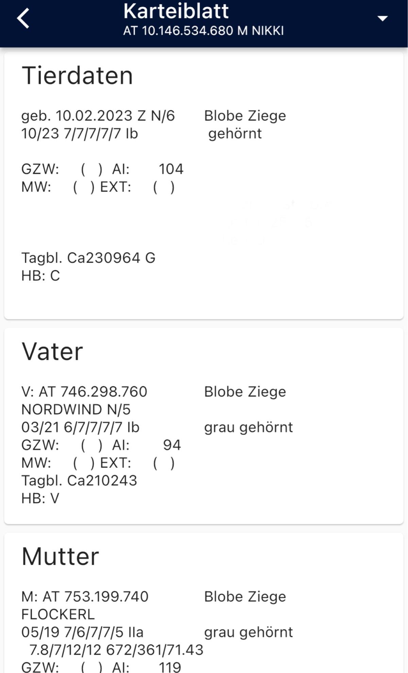
Task: Tap the AI value 94 in Vater
Action: coord(172,445)
